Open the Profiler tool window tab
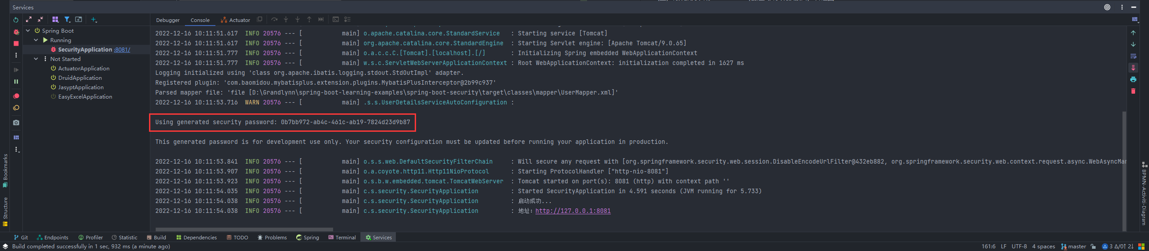Viewport: 1149px width, 251px height. [x=90, y=238]
